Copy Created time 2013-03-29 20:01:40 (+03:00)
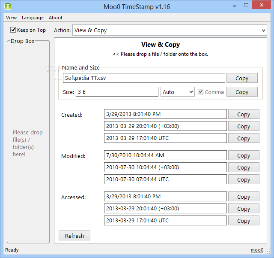Viewport: 274px width, 258px height. coord(244,126)
